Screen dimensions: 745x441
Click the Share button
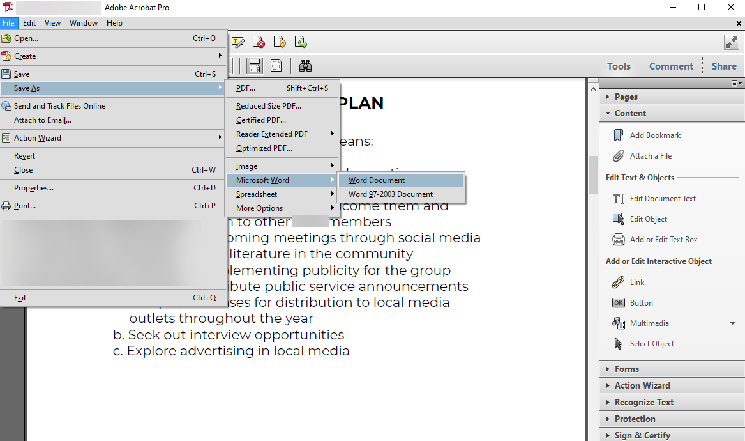pyautogui.click(x=723, y=66)
